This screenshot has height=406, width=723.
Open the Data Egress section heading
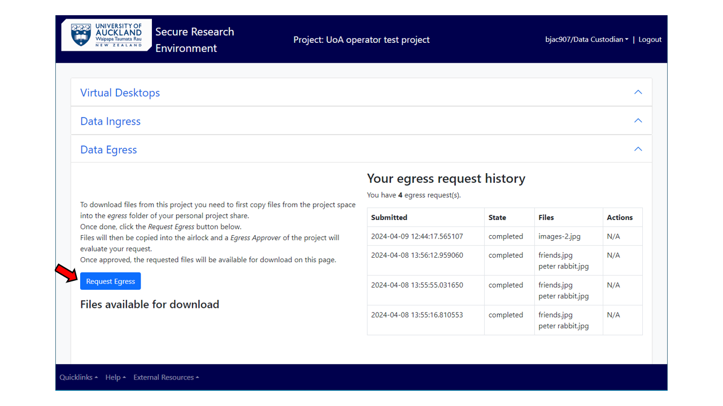coord(108,149)
